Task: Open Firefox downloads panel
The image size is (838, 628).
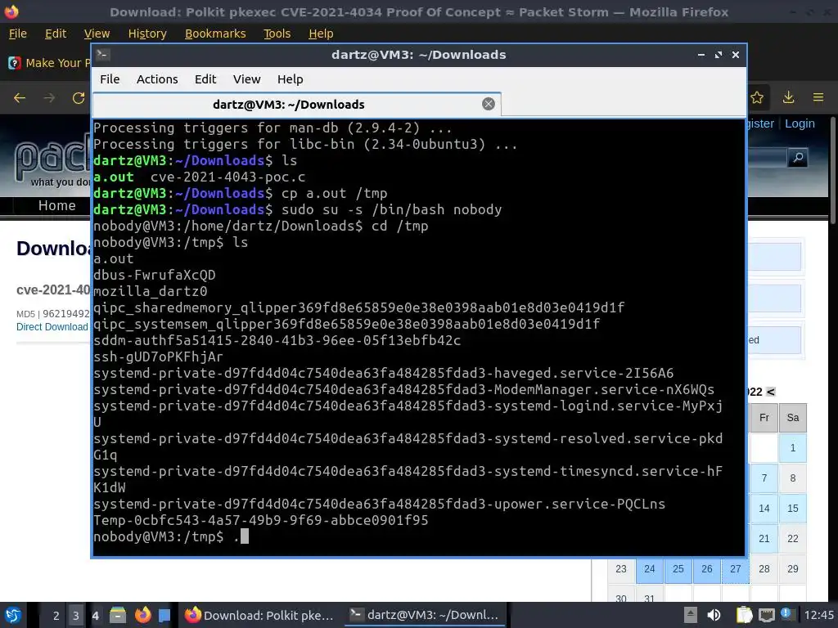Action: (788, 97)
